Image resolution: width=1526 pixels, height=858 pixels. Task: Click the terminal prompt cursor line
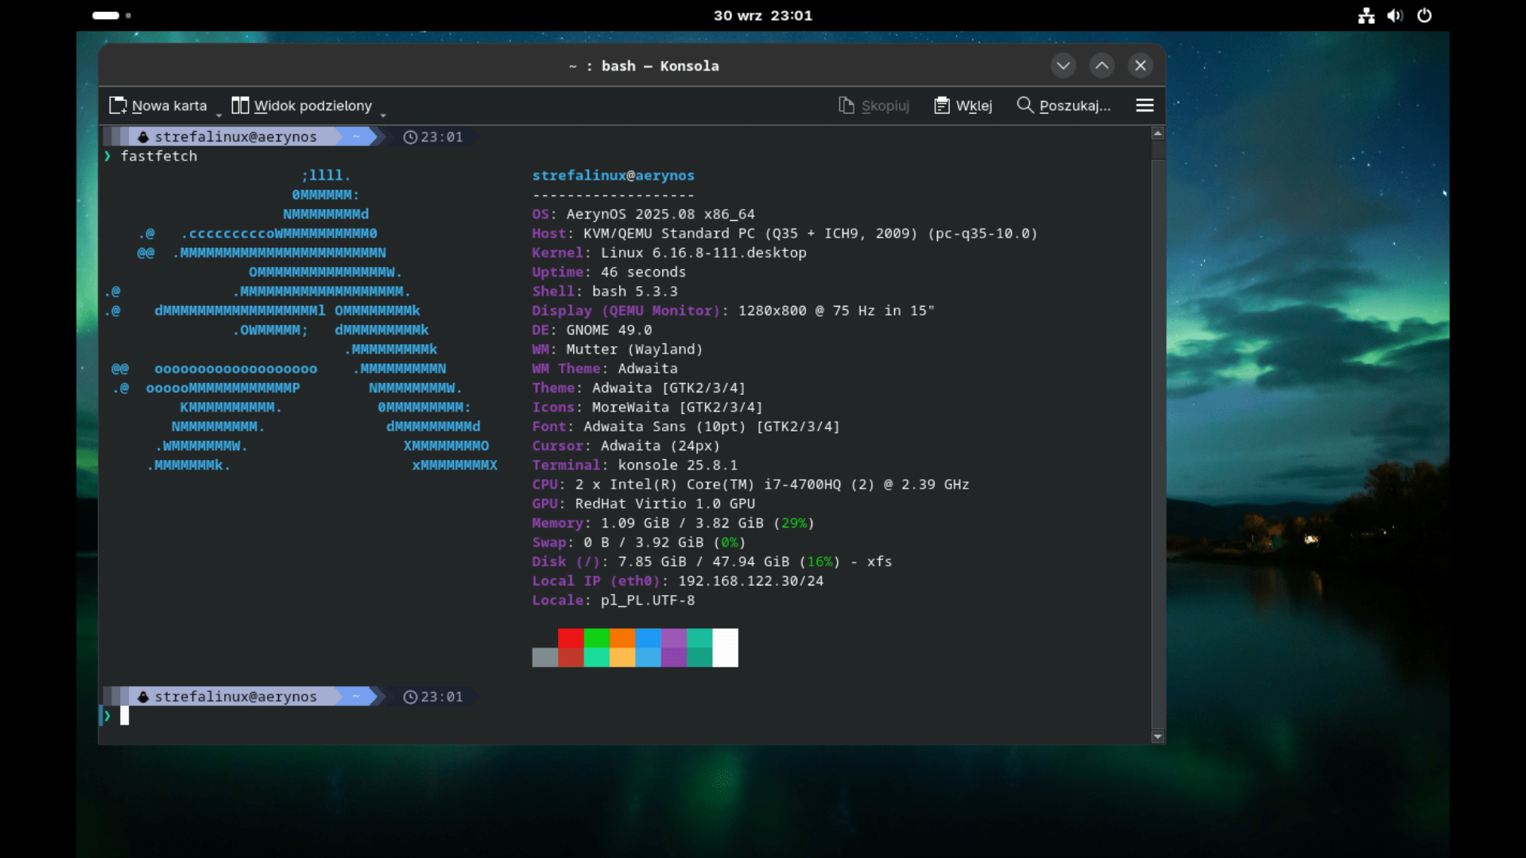click(125, 716)
